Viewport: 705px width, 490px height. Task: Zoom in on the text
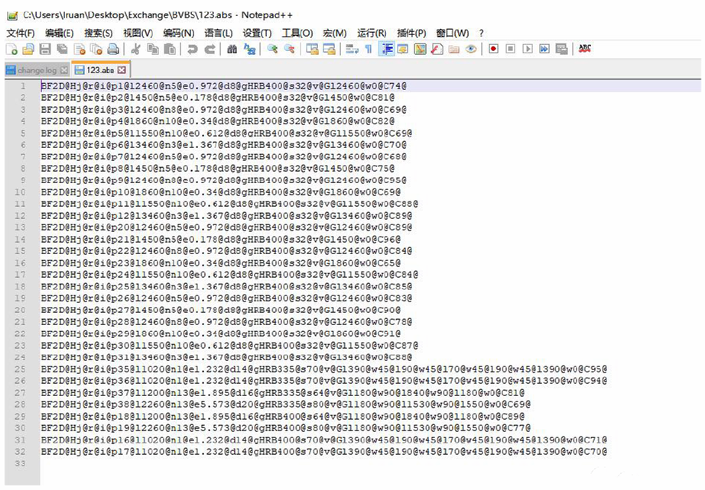click(x=272, y=49)
